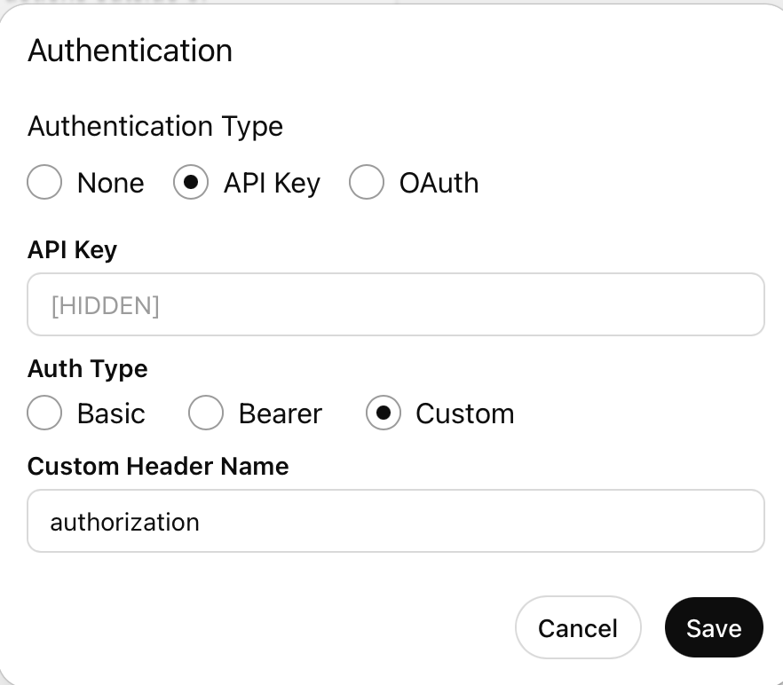Viewport: 783px width, 685px height.
Task: Save the authentication settings
Action: point(713,628)
